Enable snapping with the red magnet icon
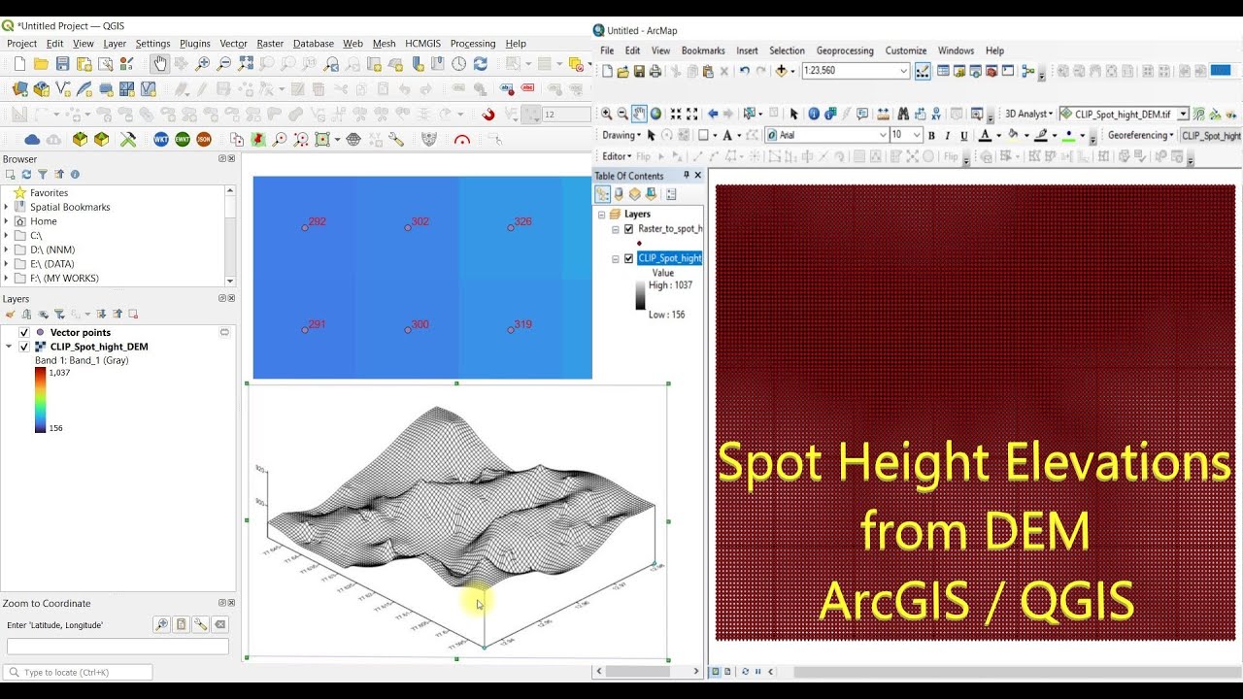Image resolution: width=1243 pixels, height=699 pixels. point(487,115)
